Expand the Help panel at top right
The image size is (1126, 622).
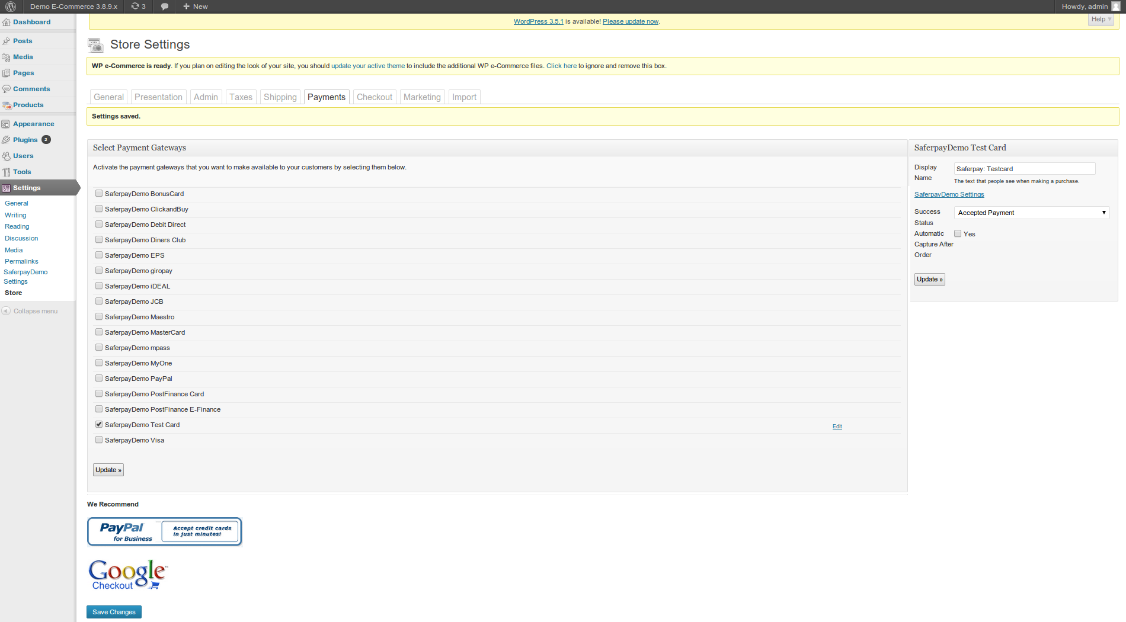pyautogui.click(x=1101, y=20)
